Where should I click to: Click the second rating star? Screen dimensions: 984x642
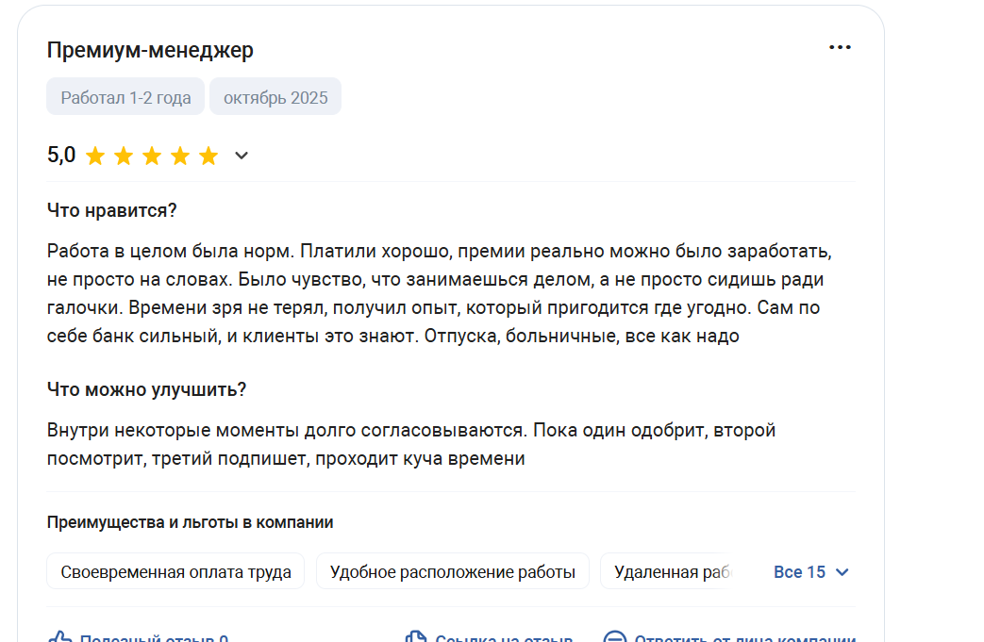click(124, 156)
